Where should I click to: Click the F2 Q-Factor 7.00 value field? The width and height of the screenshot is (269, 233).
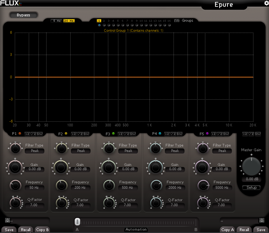pyautogui.click(x=80, y=205)
